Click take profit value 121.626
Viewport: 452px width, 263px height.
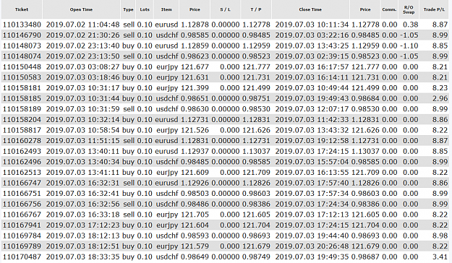(256, 130)
